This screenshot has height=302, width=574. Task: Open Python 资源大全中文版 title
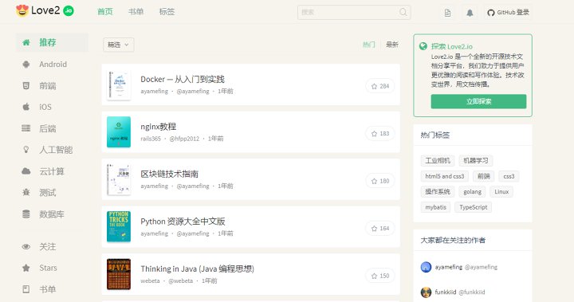(183, 222)
